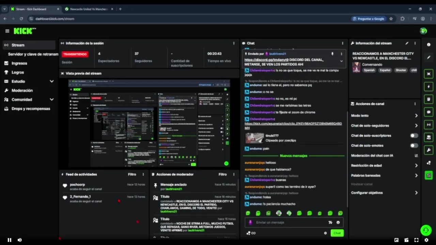
Task: Open Chat de solo-seguidores options arrow
Action: [x=416, y=126]
